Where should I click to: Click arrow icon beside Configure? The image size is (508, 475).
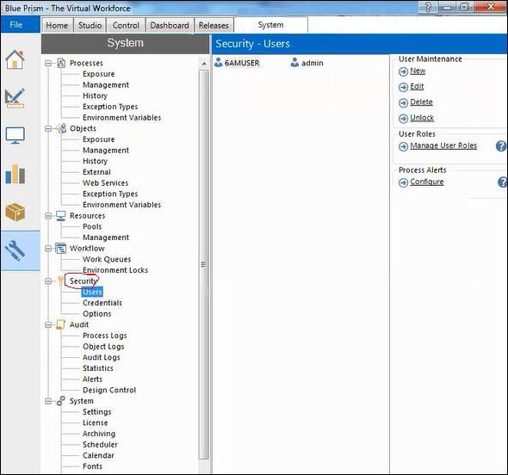(403, 182)
